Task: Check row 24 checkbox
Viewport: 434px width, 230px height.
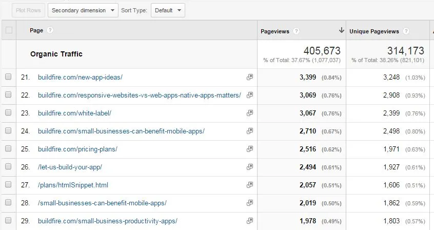Action: 8,130
